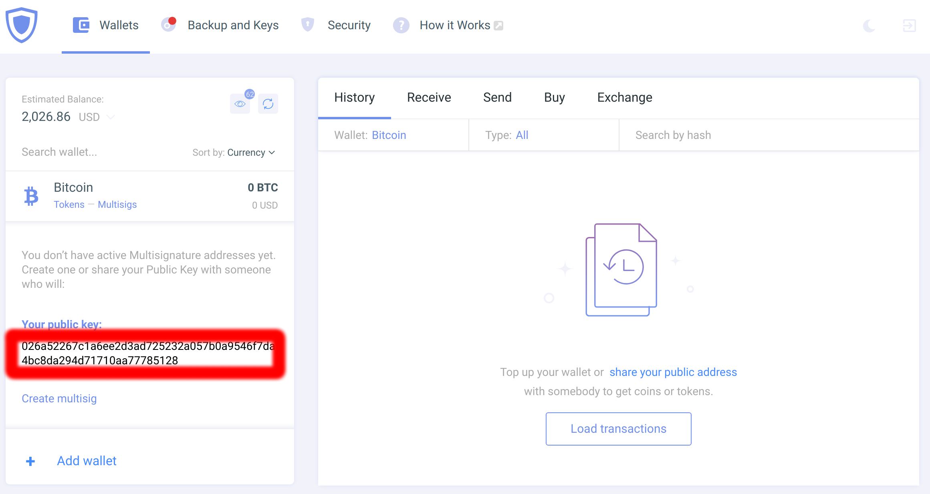
Task: Switch to the Exchange tab
Action: click(625, 98)
